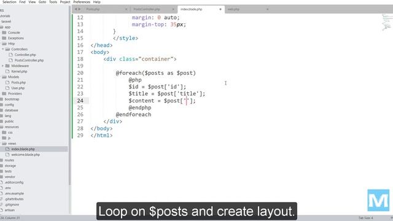Click the User.php file icon

pos(7,88)
